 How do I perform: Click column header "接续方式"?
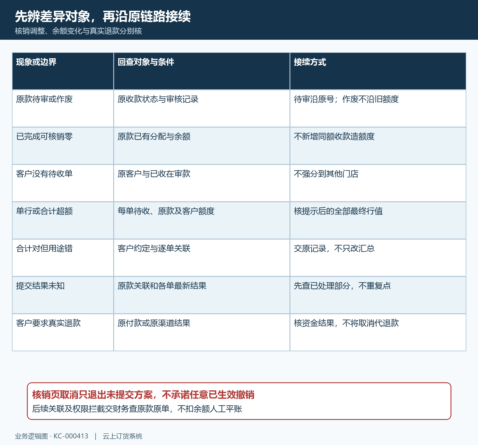point(378,71)
